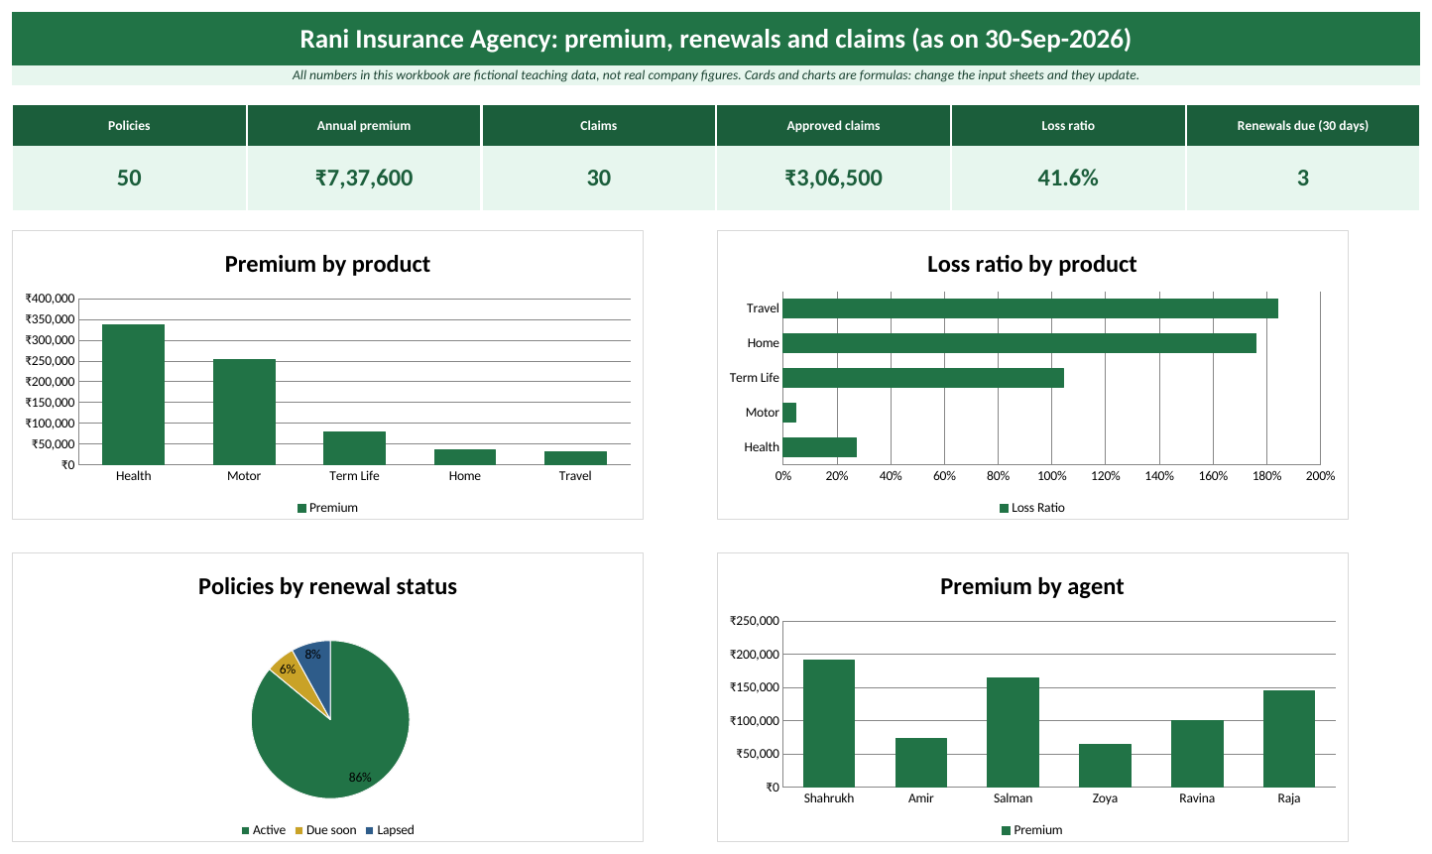Select Amir's premium bar

[921, 763]
